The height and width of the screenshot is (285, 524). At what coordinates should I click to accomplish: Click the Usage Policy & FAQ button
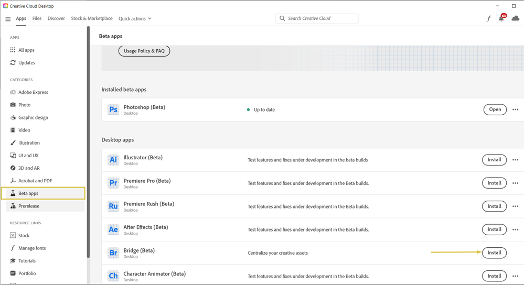tap(144, 51)
